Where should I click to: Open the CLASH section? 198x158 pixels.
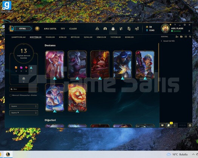(73, 29)
